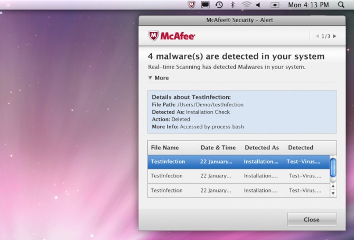The width and height of the screenshot is (354, 240).
Task: Sort by Detected As column header
Action: [262, 147]
